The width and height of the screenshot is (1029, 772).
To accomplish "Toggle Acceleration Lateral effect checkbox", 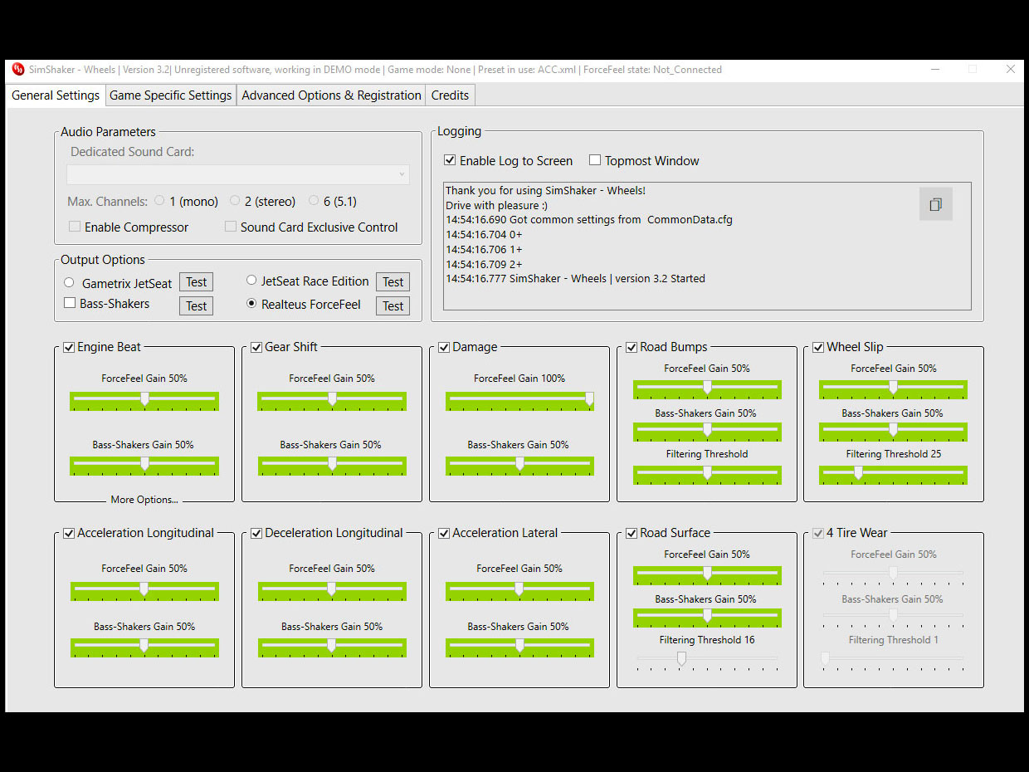I will [x=444, y=533].
